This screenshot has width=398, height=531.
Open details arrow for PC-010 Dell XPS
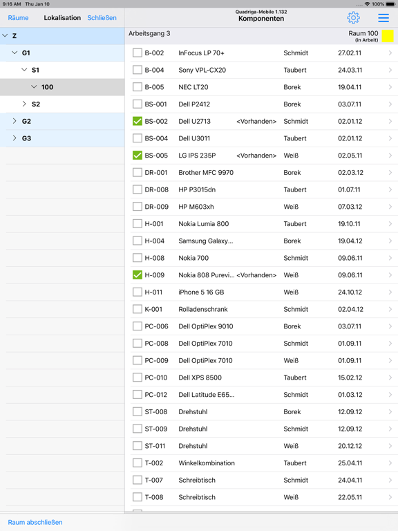coord(390,378)
